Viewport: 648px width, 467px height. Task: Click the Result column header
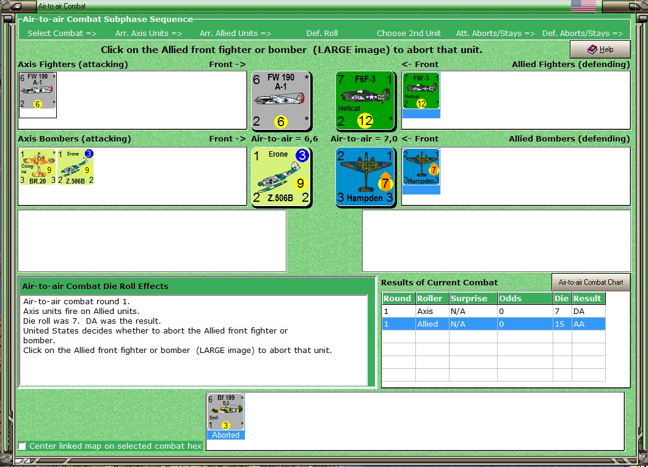point(589,298)
